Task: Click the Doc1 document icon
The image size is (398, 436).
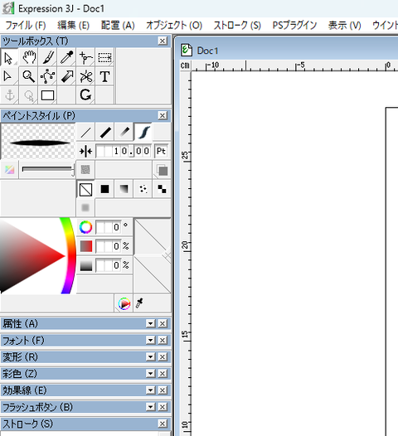Action: click(x=186, y=51)
